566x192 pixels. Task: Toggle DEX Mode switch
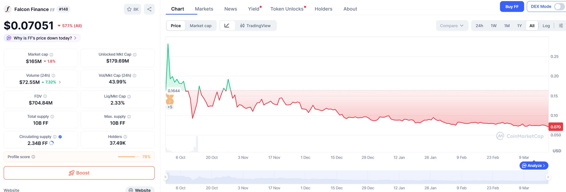click(x=559, y=7)
